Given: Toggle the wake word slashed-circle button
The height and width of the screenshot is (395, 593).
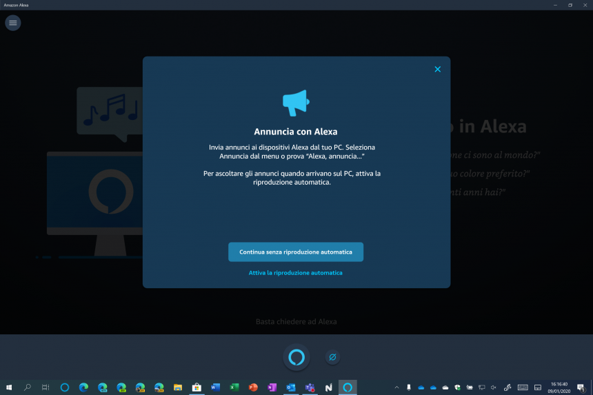Looking at the screenshot, I should [333, 357].
